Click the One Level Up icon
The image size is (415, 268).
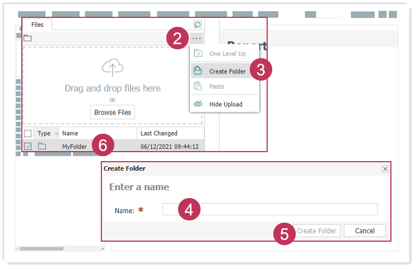[x=198, y=54]
